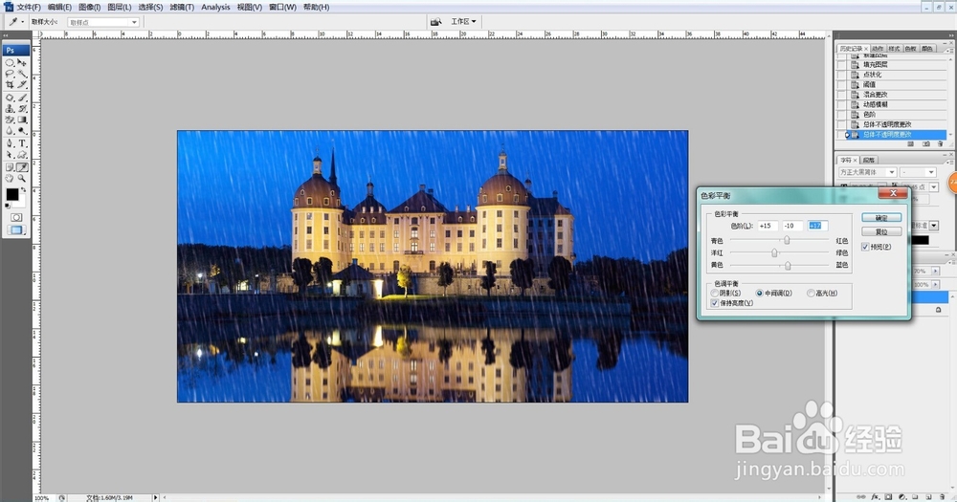Screen dimensions: 957x502
Task: Select the Clone Stamp tool
Action: click(x=10, y=108)
